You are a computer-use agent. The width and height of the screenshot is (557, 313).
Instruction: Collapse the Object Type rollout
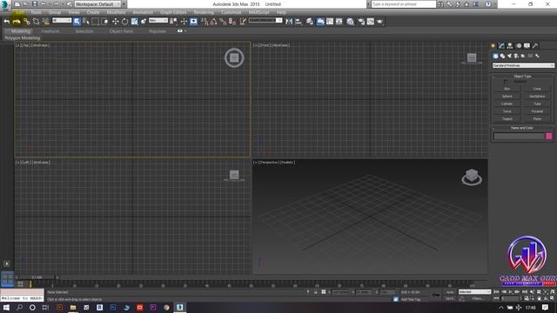(x=522, y=77)
